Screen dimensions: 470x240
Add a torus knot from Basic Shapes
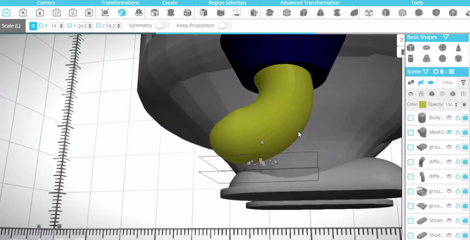tap(426, 58)
